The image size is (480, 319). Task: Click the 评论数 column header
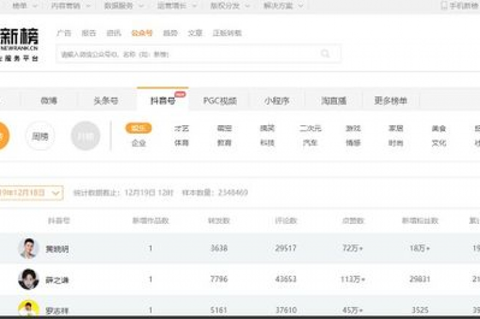(x=286, y=221)
